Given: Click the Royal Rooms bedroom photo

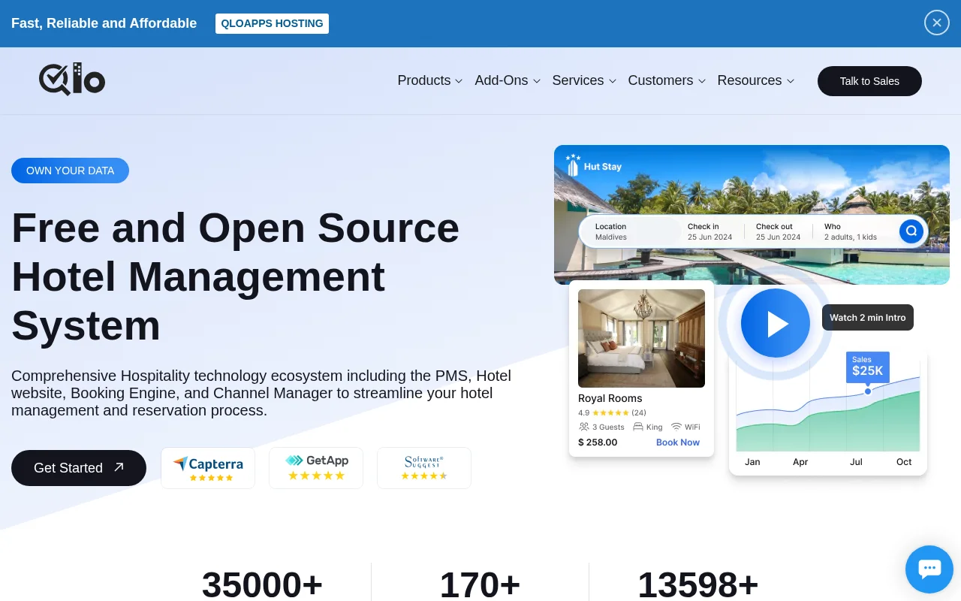Looking at the screenshot, I should point(641,338).
